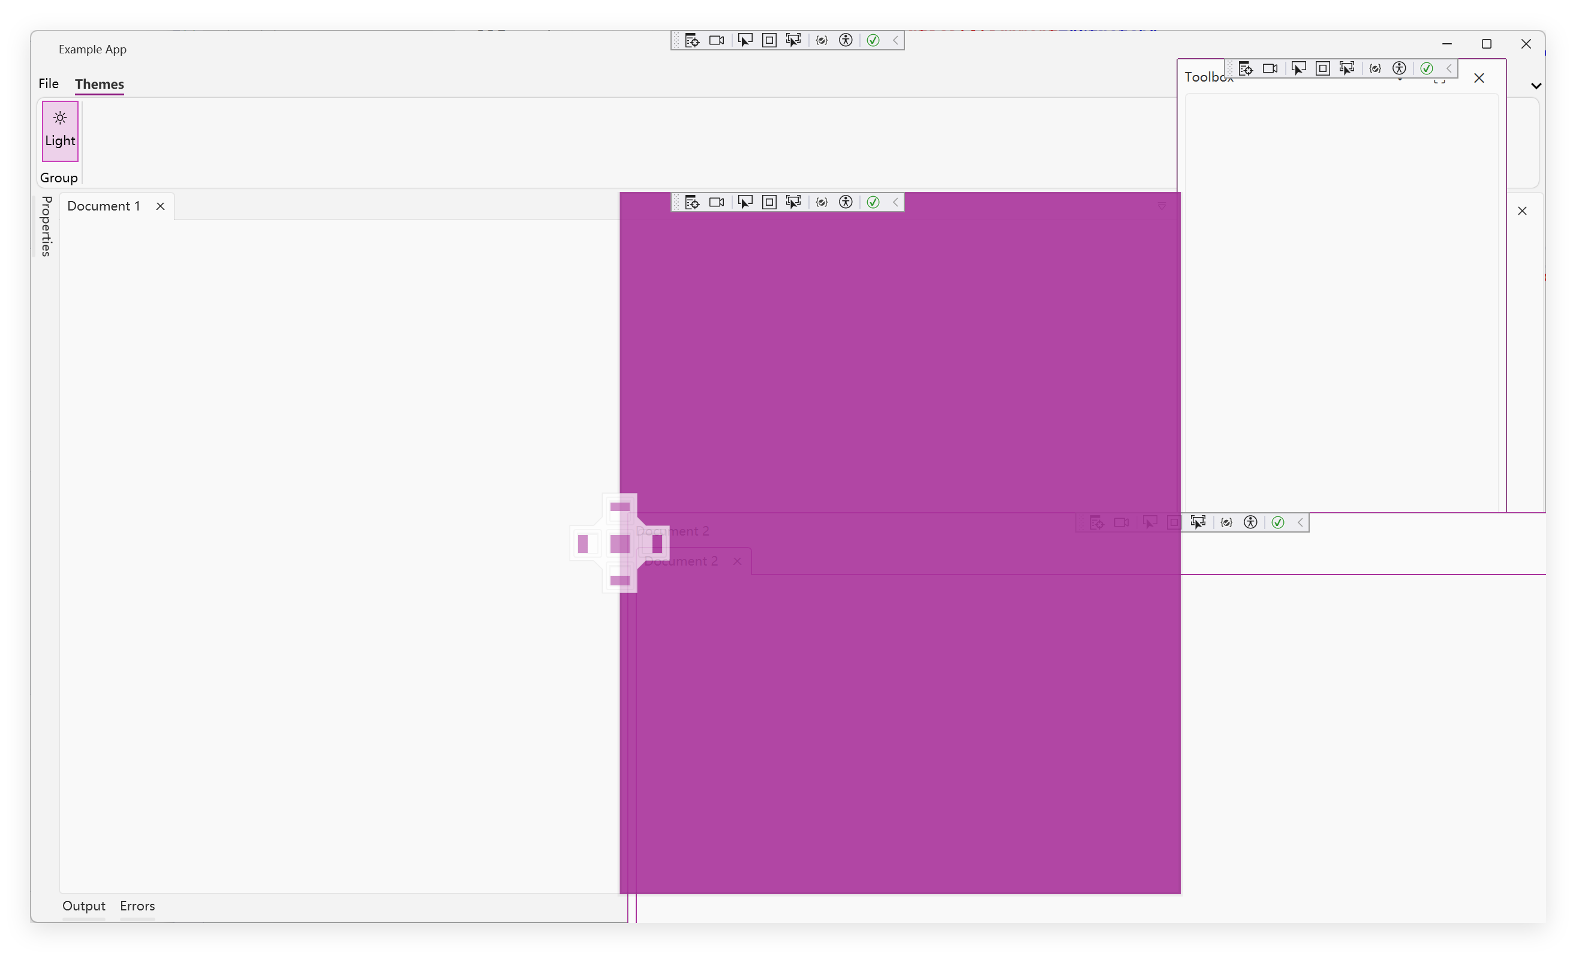Select the center dock guide indicator
The width and height of the screenshot is (1576, 953).
(619, 545)
